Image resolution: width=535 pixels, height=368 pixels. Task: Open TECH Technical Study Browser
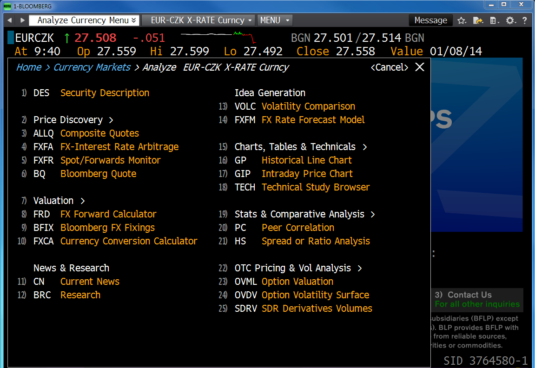pos(302,187)
